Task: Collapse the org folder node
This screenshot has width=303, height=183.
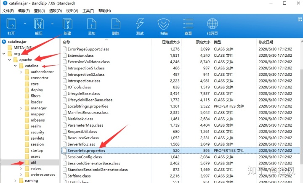Action: pos(4,53)
